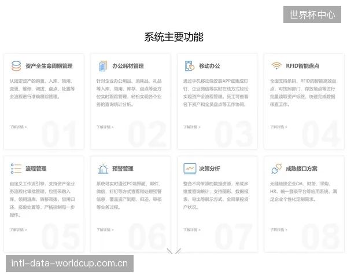
Task: Click the description text under 移动办公
Action: coord(216,93)
